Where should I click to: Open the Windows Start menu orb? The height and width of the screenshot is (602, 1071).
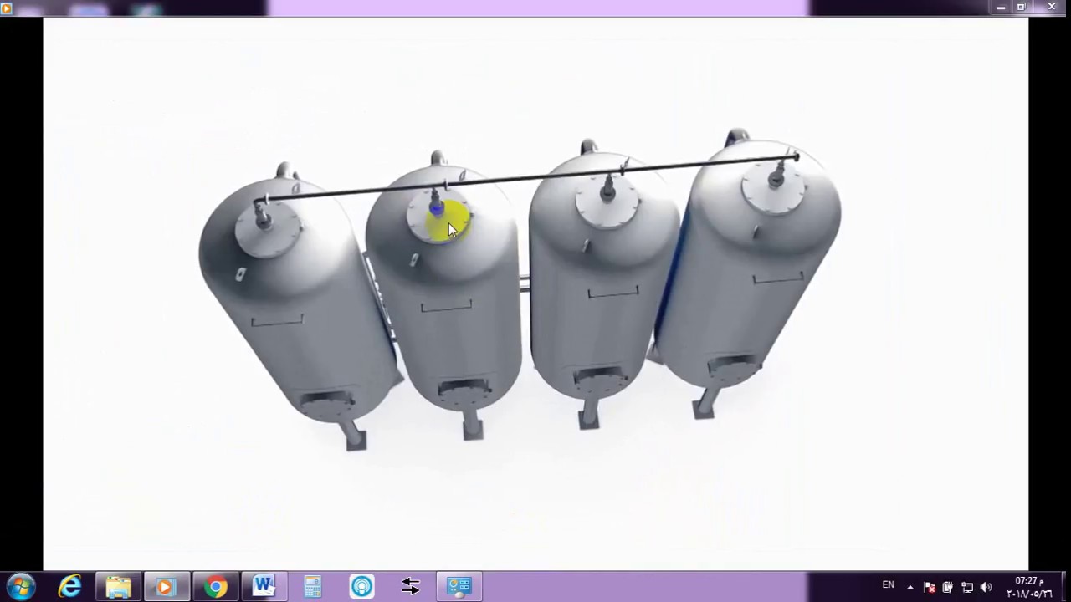[20, 587]
